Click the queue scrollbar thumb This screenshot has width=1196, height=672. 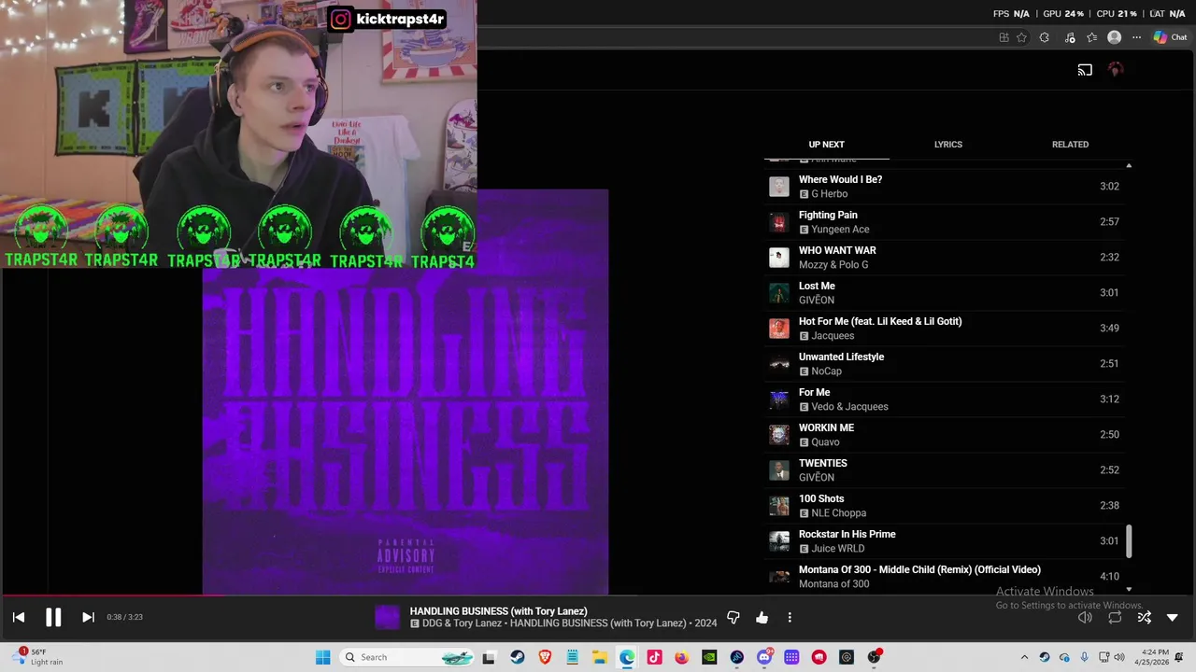1129,541
